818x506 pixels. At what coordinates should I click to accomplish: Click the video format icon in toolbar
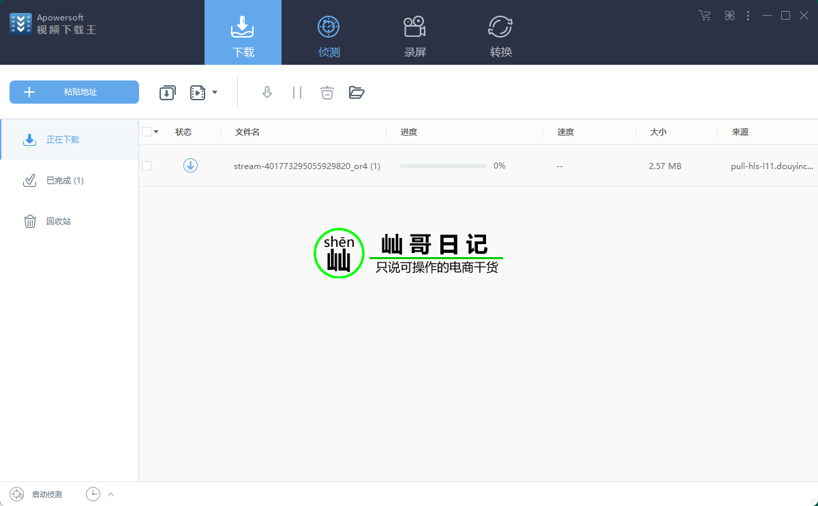click(x=198, y=93)
